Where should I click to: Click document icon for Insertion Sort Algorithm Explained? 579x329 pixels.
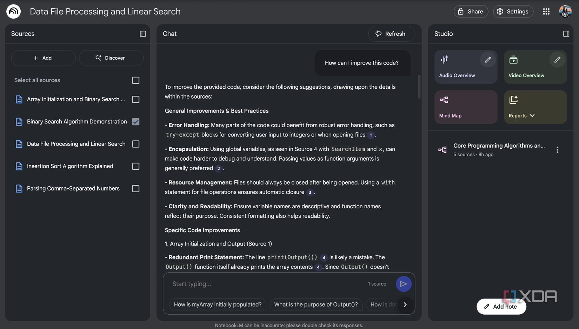click(x=19, y=166)
